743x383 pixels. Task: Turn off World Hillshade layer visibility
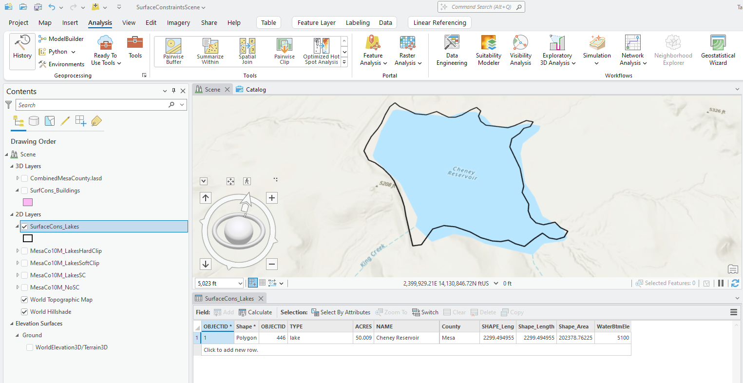[24, 312]
